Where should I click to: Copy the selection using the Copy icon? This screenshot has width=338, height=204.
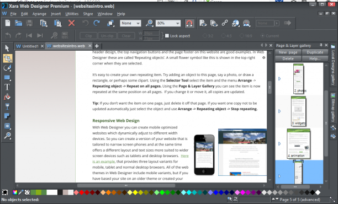pyautogui.click(x=44, y=23)
